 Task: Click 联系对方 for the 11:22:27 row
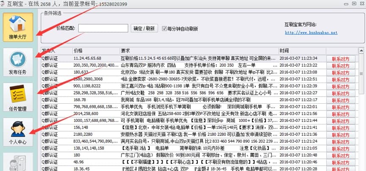[341, 93]
